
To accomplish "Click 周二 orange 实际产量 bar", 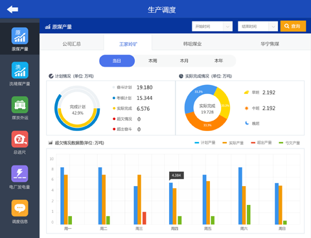I will [x=104, y=199].
